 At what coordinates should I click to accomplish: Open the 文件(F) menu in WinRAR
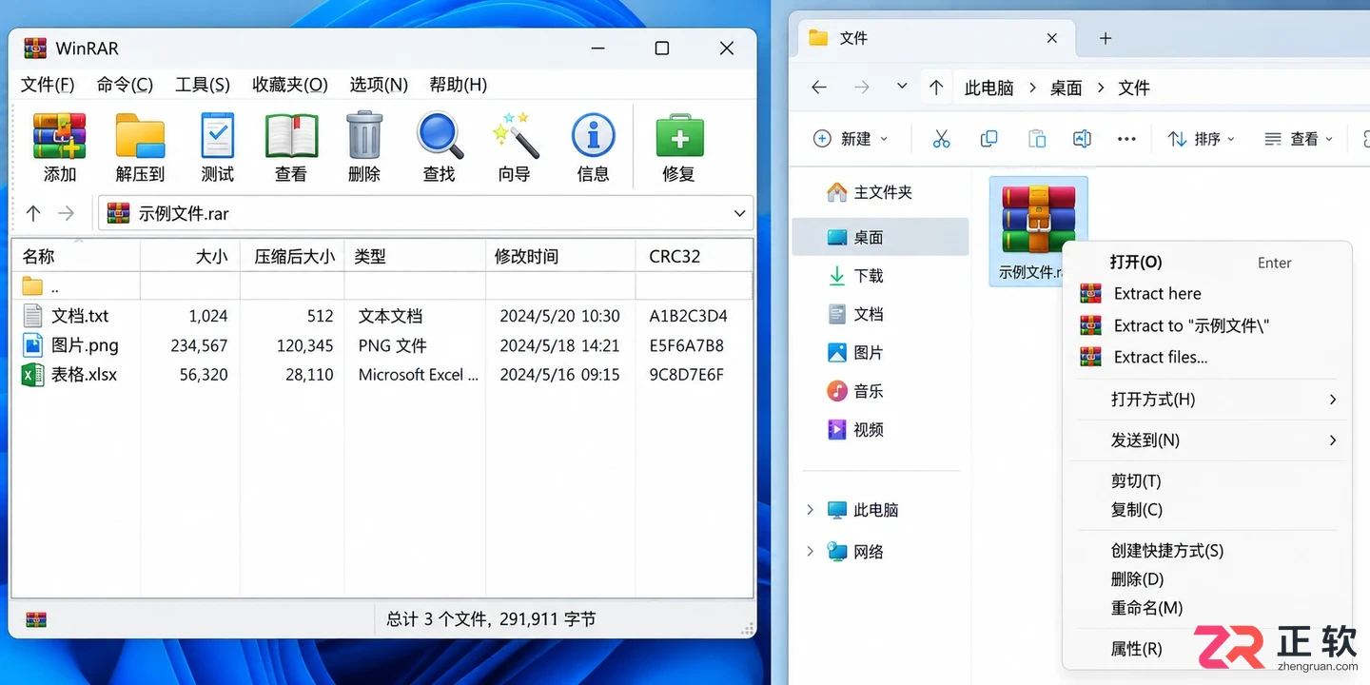point(48,85)
